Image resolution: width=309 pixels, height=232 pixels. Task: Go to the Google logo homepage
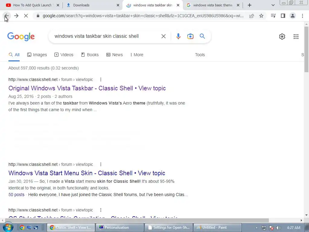pyautogui.click(x=21, y=37)
